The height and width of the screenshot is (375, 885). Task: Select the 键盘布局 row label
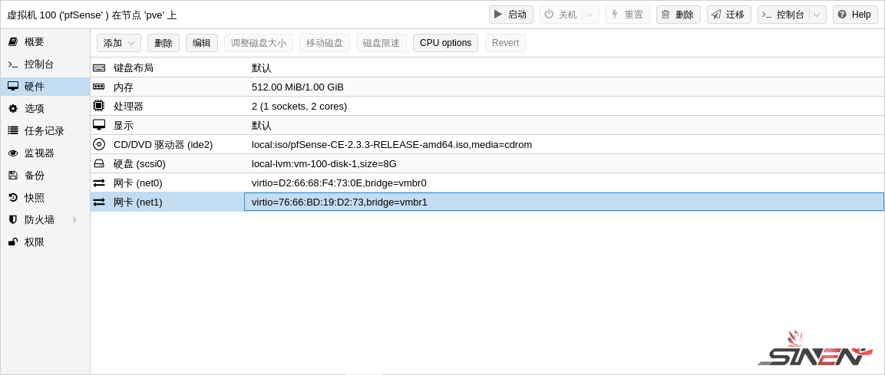[134, 67]
